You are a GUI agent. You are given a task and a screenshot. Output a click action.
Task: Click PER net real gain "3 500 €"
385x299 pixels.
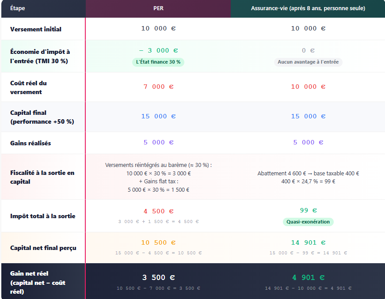(158, 277)
